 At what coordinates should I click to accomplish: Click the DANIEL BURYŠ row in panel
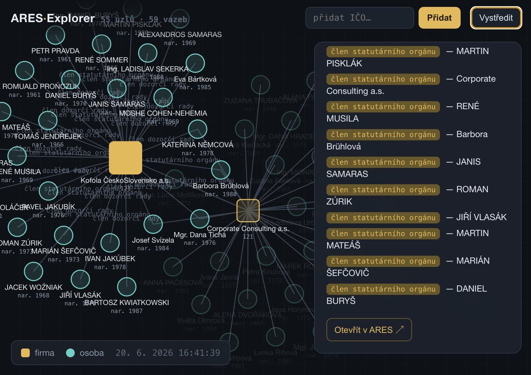pos(418,295)
